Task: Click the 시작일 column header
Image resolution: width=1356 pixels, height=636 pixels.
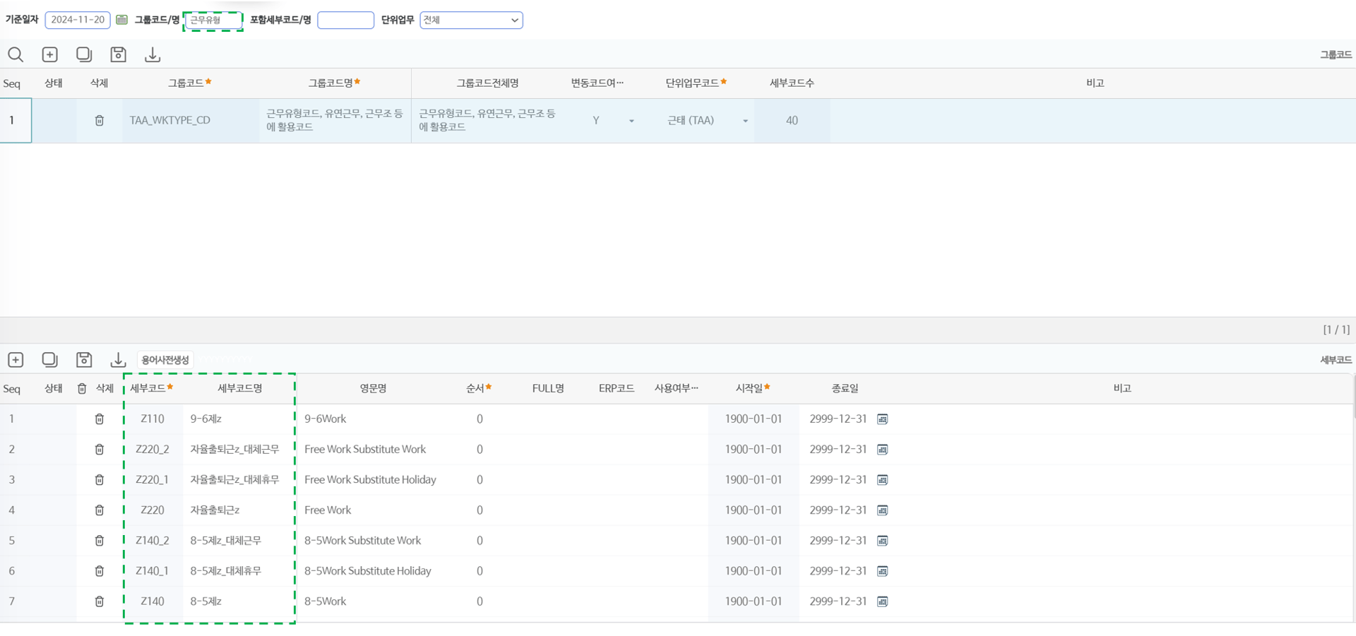Action: click(x=753, y=388)
